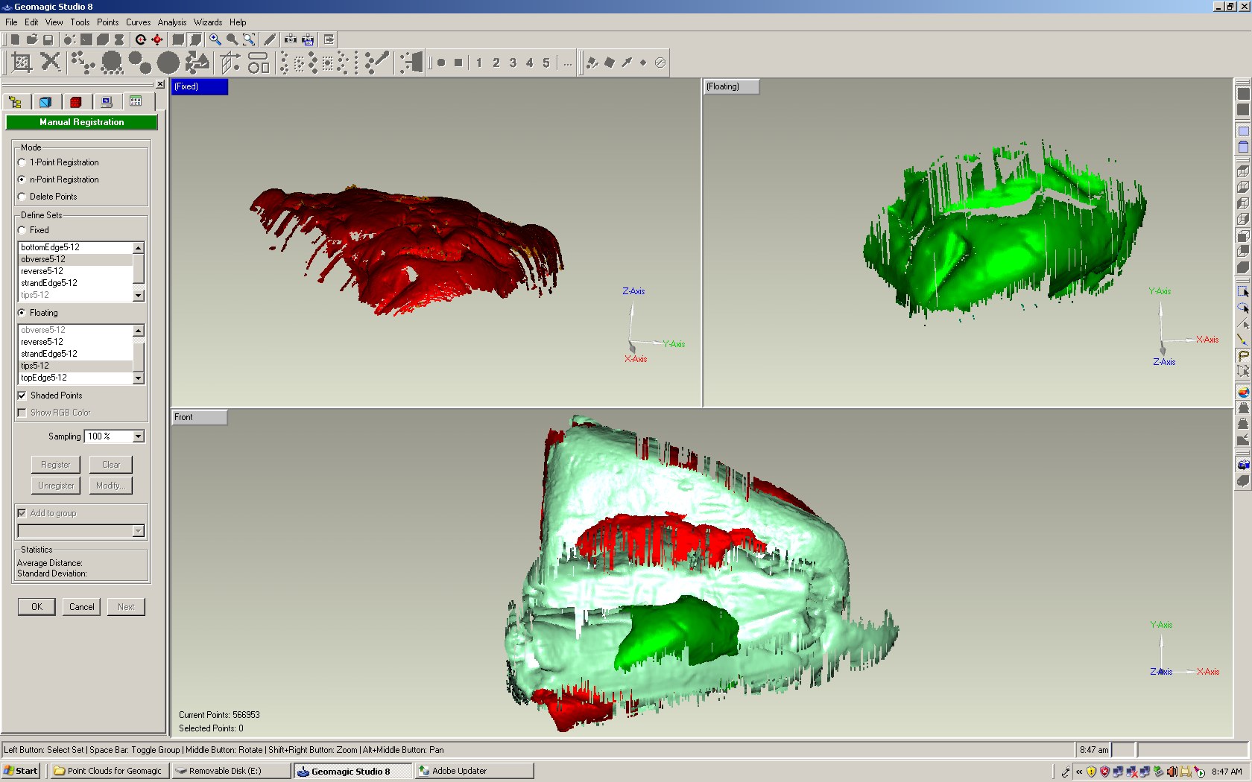Image resolution: width=1252 pixels, height=782 pixels.
Task: Click the zoom in magnifier icon
Action: [215, 39]
